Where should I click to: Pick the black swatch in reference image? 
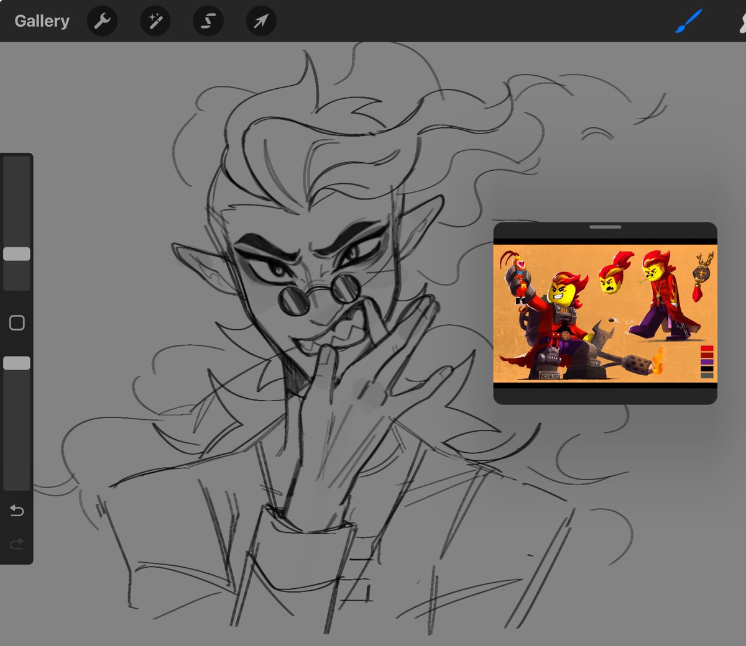[x=707, y=369]
